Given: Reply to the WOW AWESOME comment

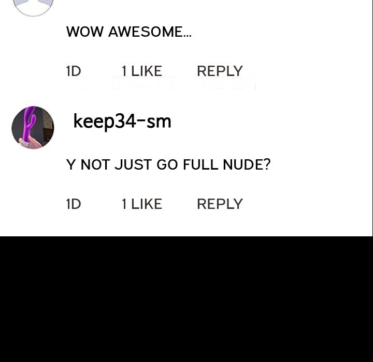Looking at the screenshot, I should point(220,71).
